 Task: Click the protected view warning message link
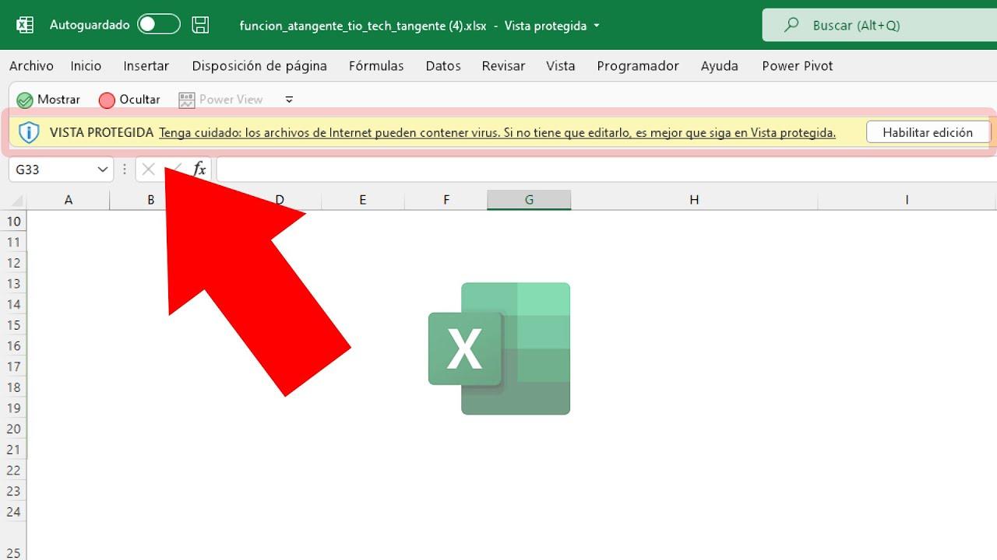pos(497,133)
